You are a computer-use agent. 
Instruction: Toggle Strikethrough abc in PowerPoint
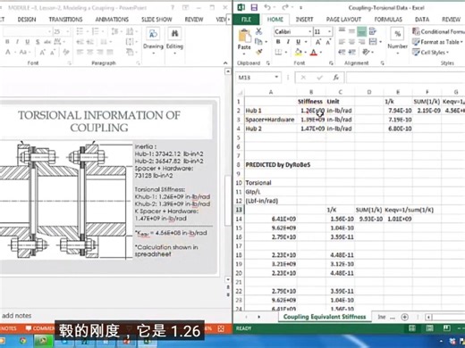(x=47, y=42)
